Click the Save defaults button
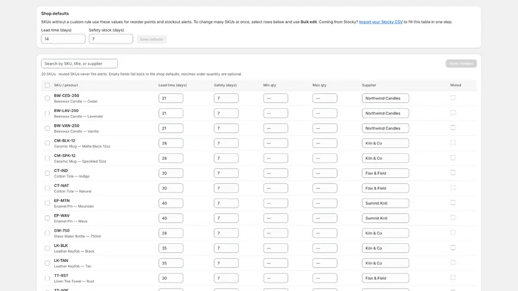 coord(152,39)
